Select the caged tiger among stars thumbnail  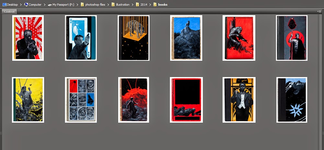click(133, 38)
